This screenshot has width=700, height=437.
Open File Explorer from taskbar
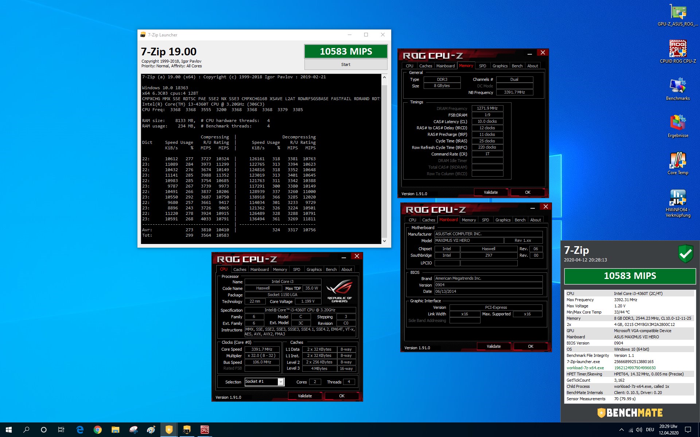116,430
